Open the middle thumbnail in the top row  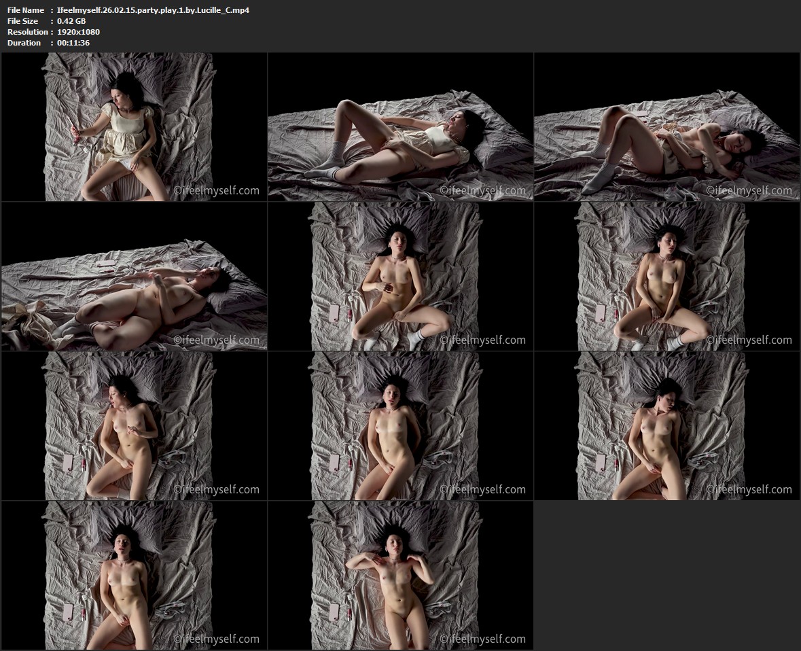click(x=400, y=127)
